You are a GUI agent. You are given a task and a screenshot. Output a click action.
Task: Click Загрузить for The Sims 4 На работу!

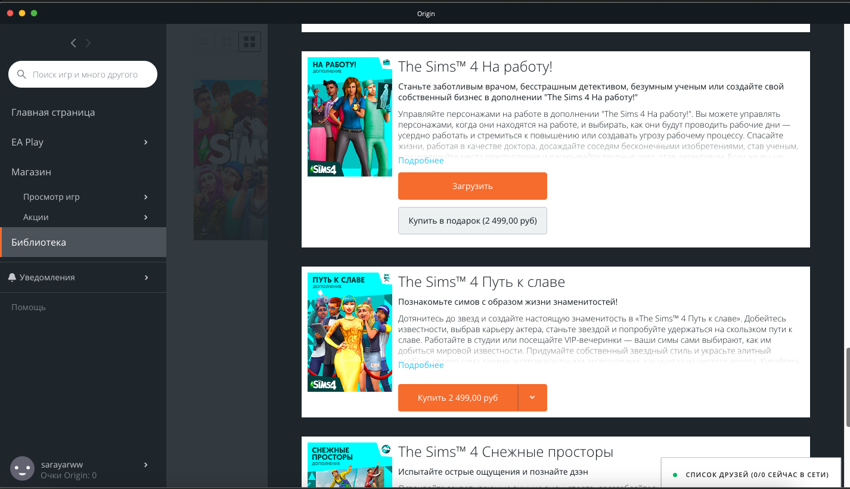click(472, 185)
